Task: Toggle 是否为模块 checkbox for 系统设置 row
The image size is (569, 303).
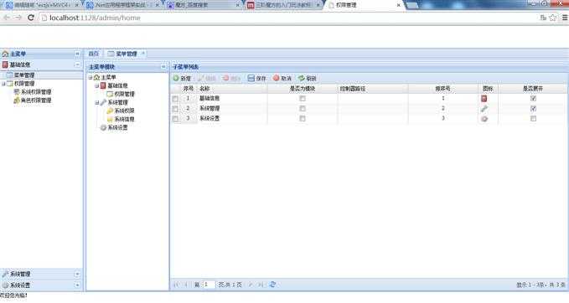Action: point(303,119)
